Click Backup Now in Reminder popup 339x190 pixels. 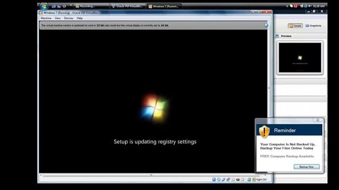pyautogui.click(x=307, y=167)
